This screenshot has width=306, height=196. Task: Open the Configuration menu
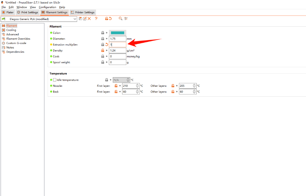47,7
